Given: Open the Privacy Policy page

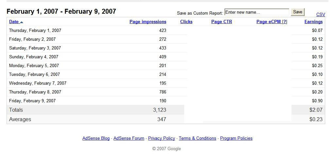Looking at the screenshot, I should point(162,138).
